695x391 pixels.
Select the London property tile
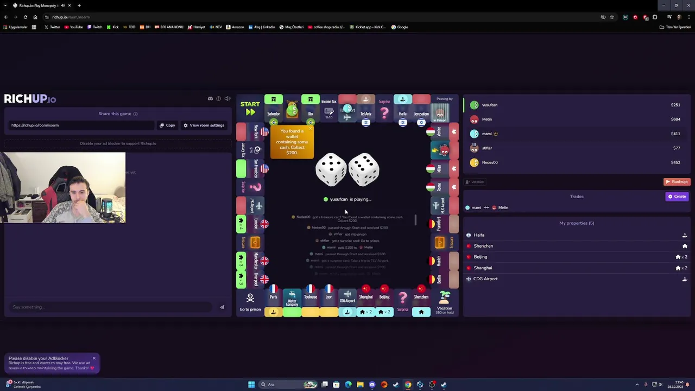pyautogui.click(x=250, y=224)
